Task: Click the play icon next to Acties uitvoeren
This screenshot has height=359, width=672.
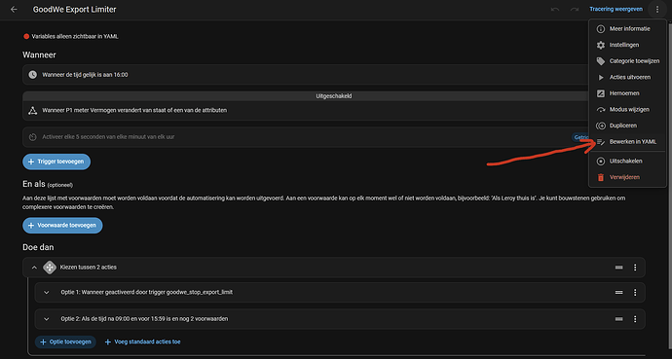Action: pyautogui.click(x=601, y=78)
